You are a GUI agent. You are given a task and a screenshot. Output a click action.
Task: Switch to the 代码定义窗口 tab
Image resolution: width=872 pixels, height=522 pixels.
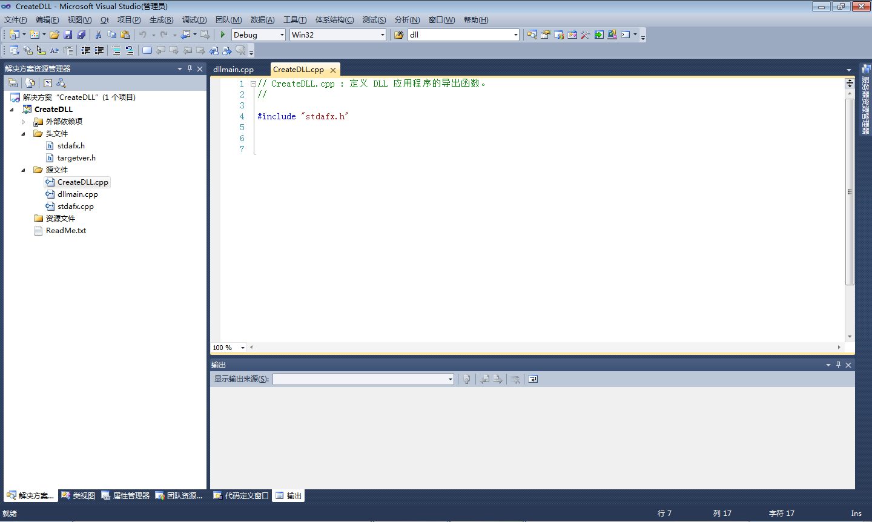tap(241, 495)
